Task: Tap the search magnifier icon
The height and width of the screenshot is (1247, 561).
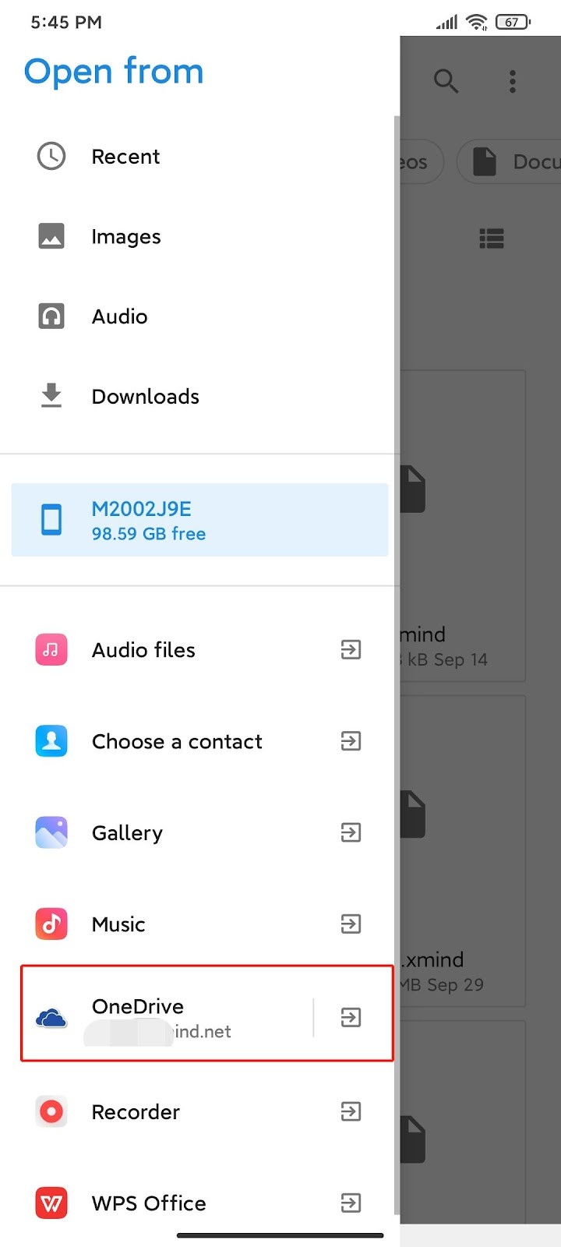Action: [x=446, y=80]
